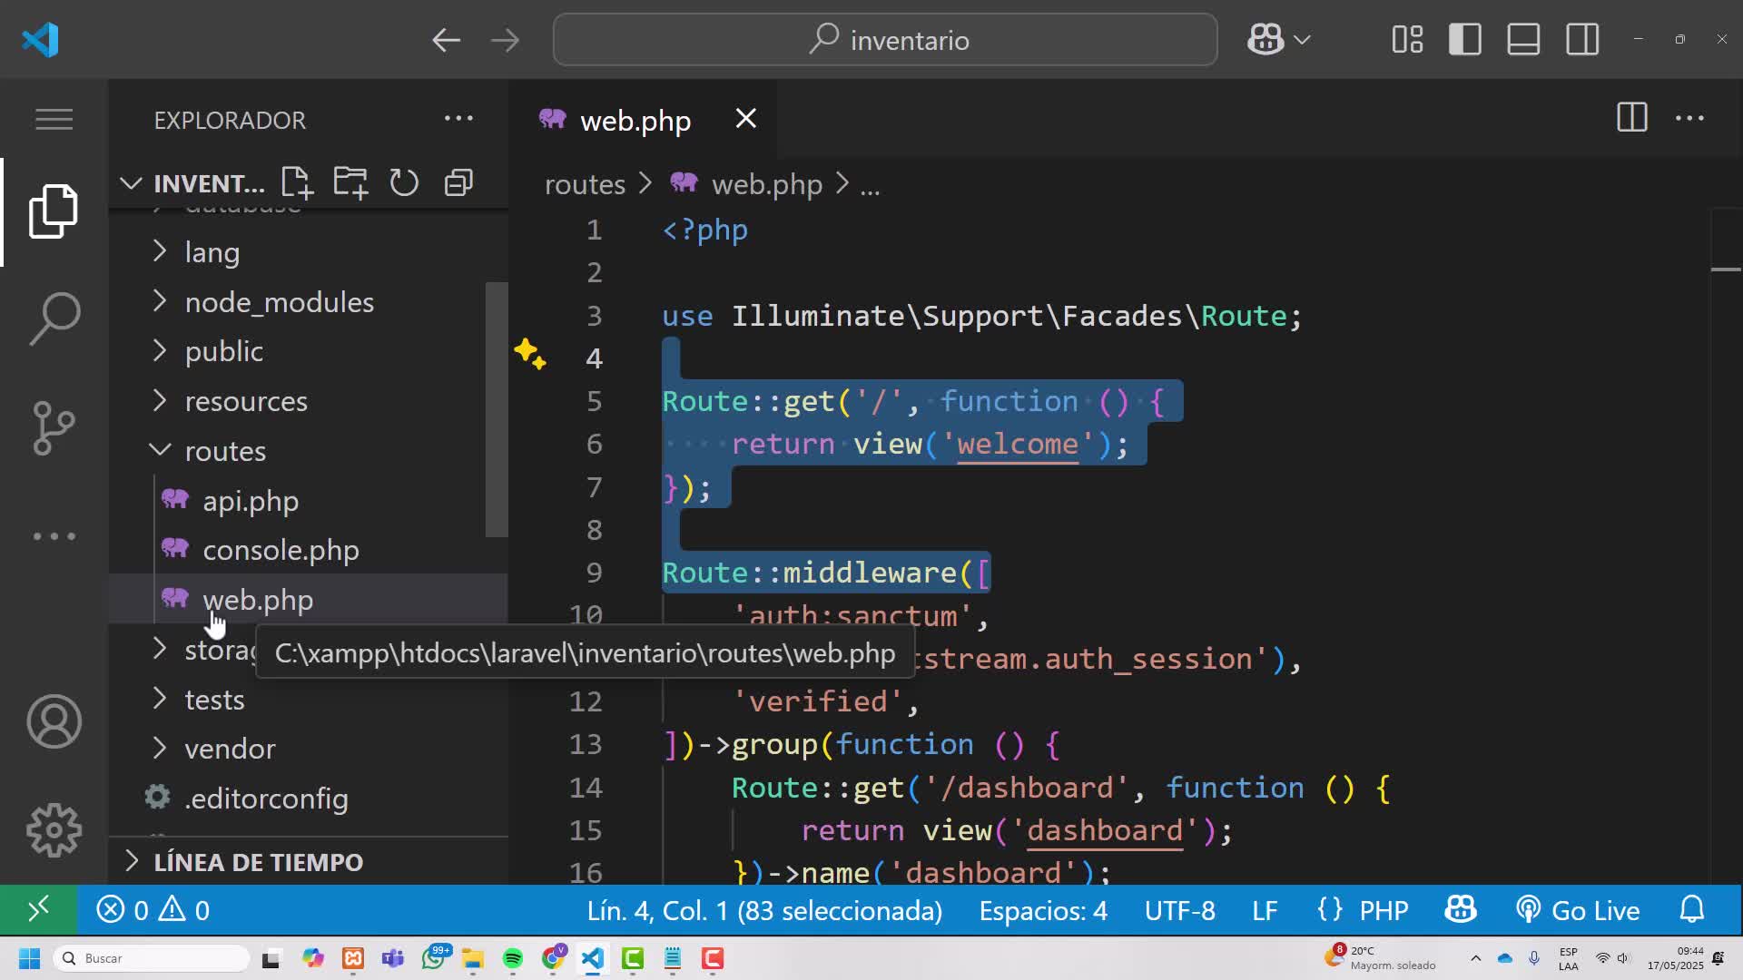1743x980 pixels.
Task: Toggle the primary side bar
Action: click(1464, 40)
